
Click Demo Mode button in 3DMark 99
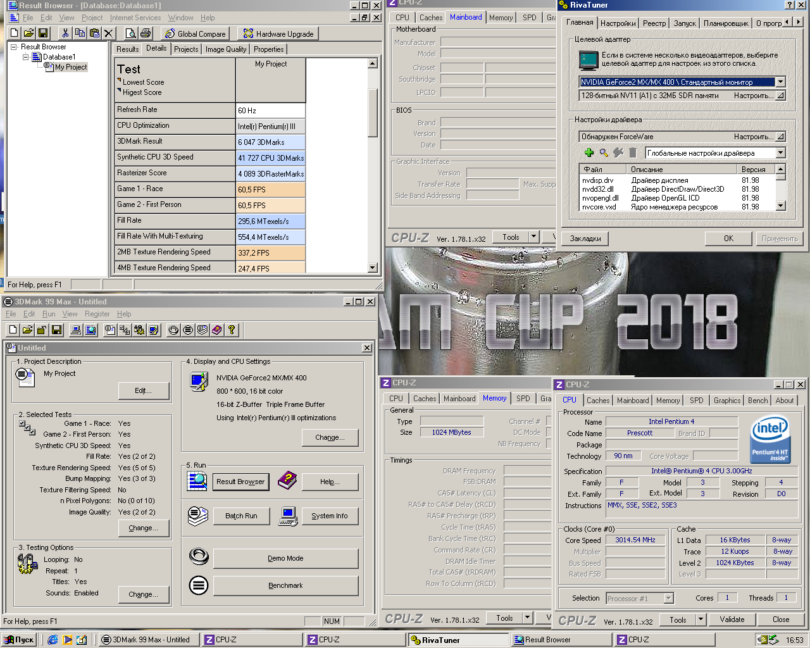pyautogui.click(x=285, y=558)
